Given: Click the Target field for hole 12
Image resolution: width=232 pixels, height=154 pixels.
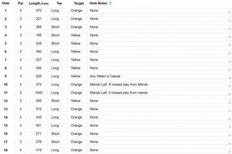Looking at the screenshot, I should click(x=78, y=101).
